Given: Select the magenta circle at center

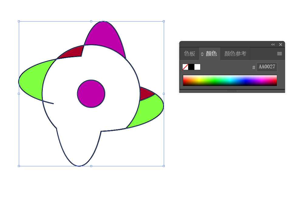Looking at the screenshot, I should pyautogui.click(x=91, y=94).
